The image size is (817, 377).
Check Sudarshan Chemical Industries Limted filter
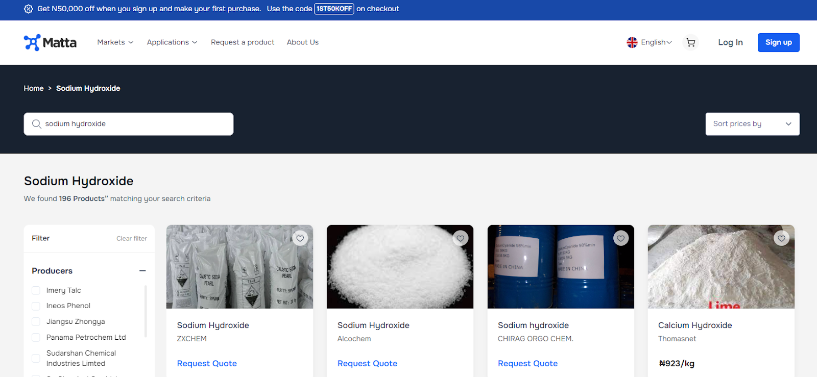36,358
